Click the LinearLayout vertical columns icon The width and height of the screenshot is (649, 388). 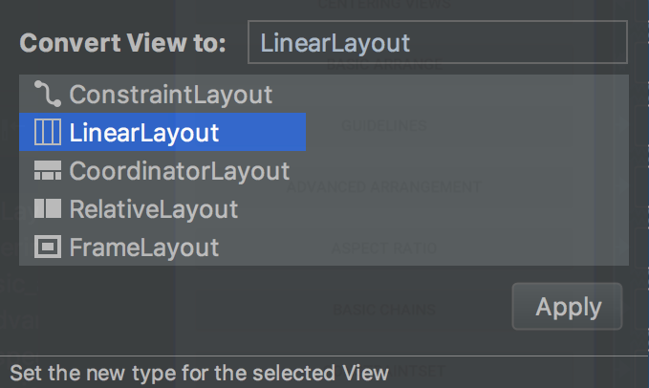click(48, 132)
